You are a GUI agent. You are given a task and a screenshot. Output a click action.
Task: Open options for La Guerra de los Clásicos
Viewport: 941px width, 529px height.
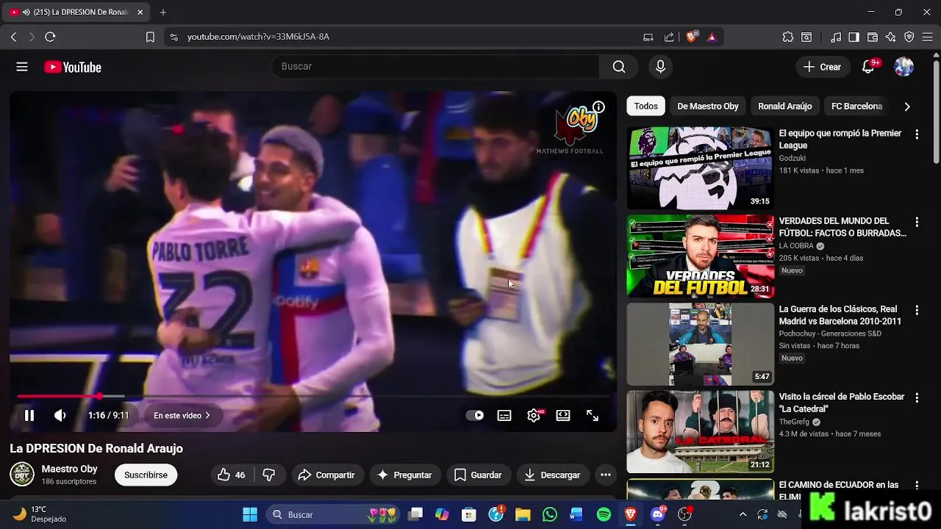pyautogui.click(x=917, y=310)
